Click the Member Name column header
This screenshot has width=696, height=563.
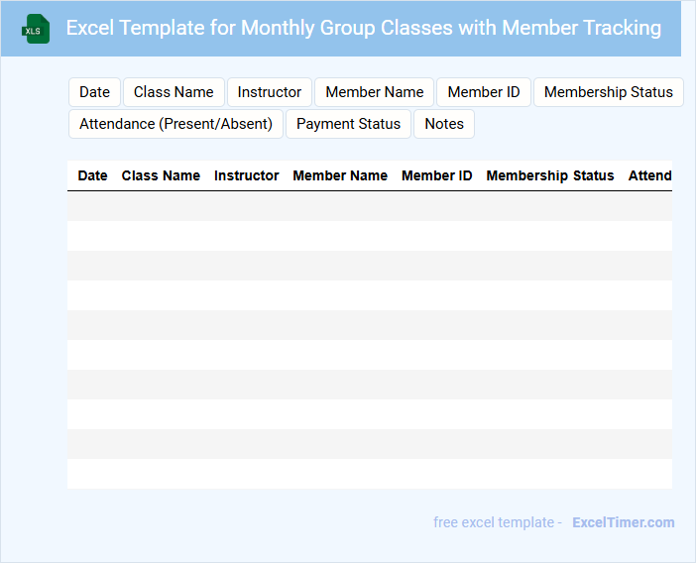[340, 175]
